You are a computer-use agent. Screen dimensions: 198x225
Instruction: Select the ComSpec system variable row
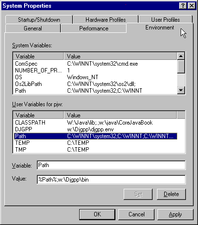tap(95, 64)
